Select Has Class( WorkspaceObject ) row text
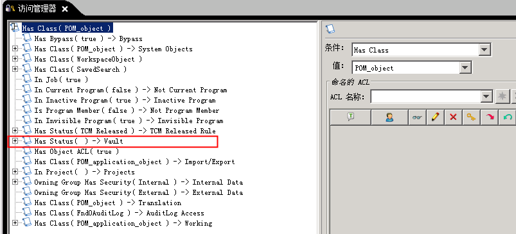This screenshot has width=516, height=234. 88,59
